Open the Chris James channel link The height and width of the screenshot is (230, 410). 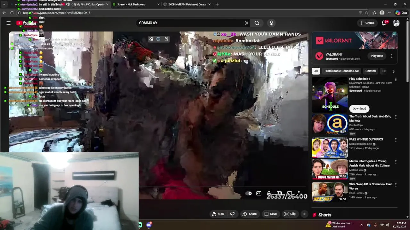(356, 193)
